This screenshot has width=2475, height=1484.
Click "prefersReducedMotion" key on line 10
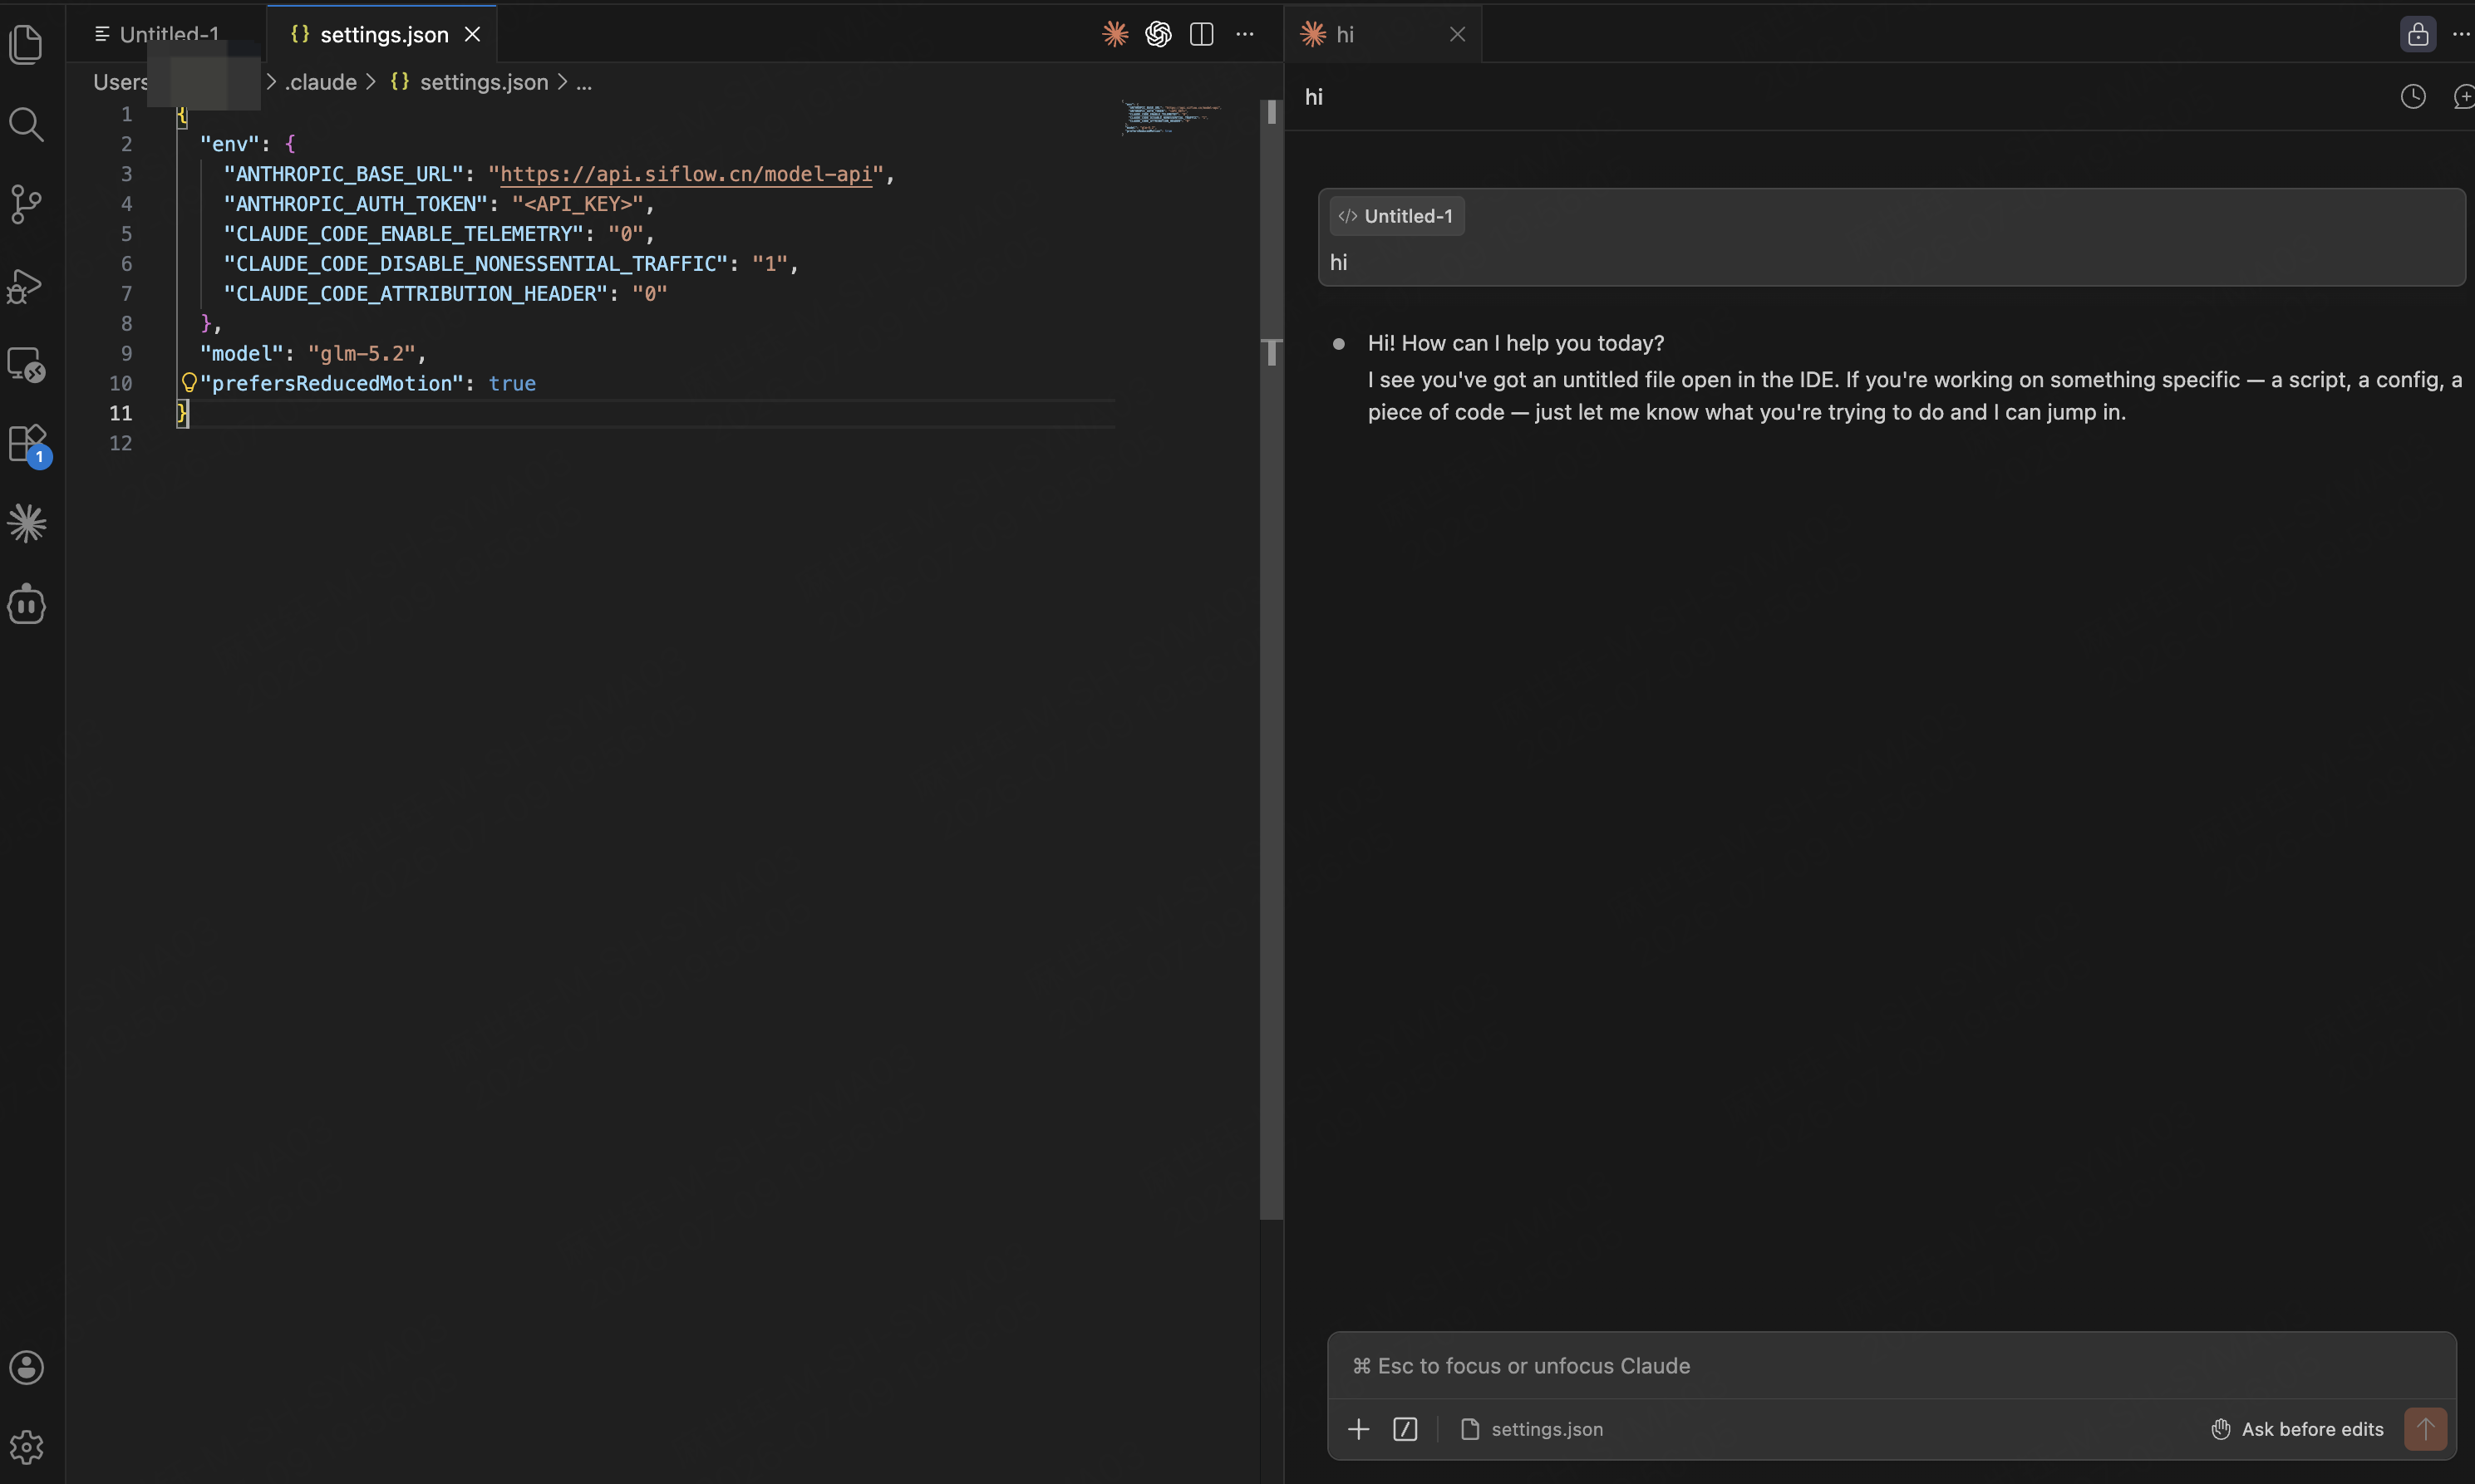click(331, 383)
